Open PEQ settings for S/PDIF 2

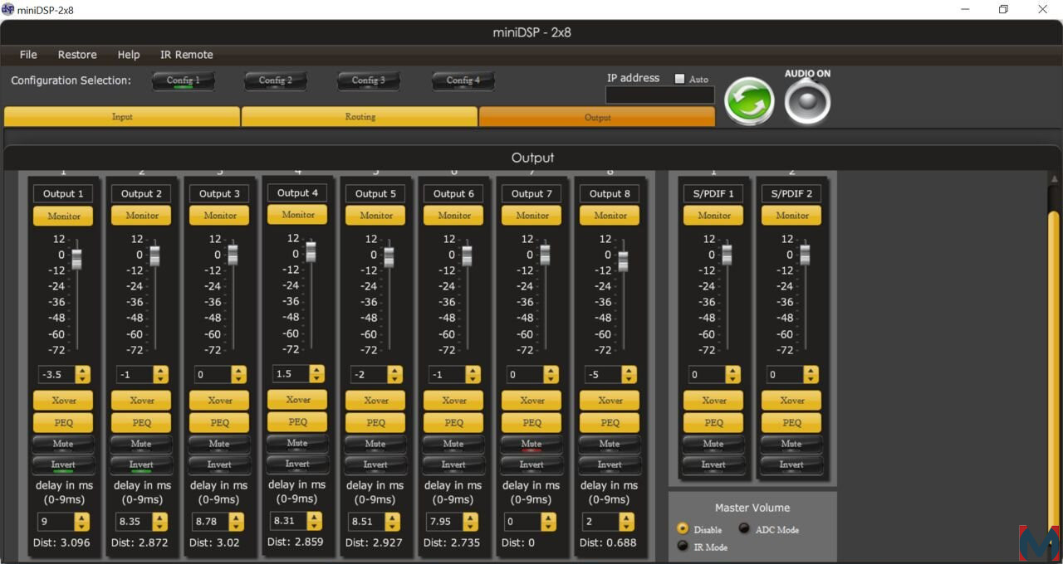point(792,423)
